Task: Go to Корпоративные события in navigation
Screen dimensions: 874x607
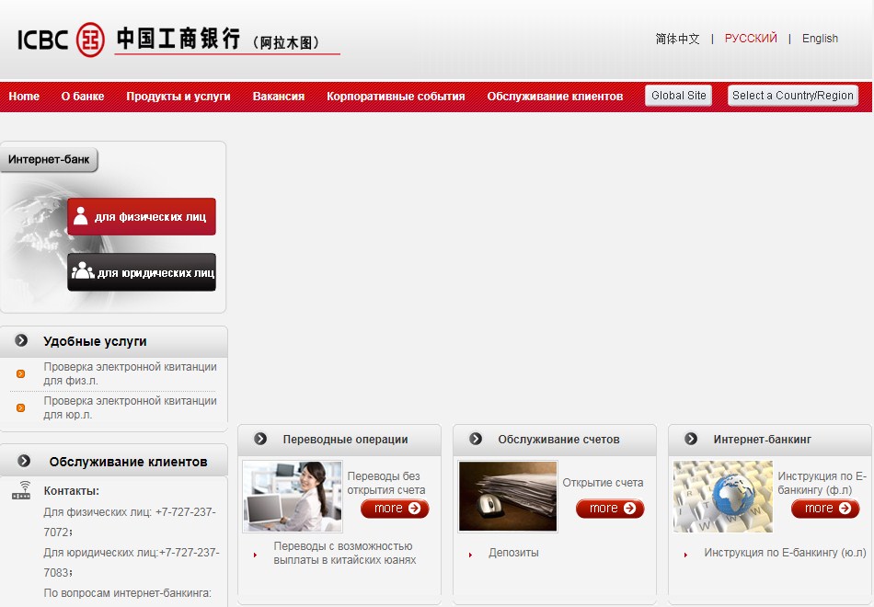Action: tap(396, 97)
